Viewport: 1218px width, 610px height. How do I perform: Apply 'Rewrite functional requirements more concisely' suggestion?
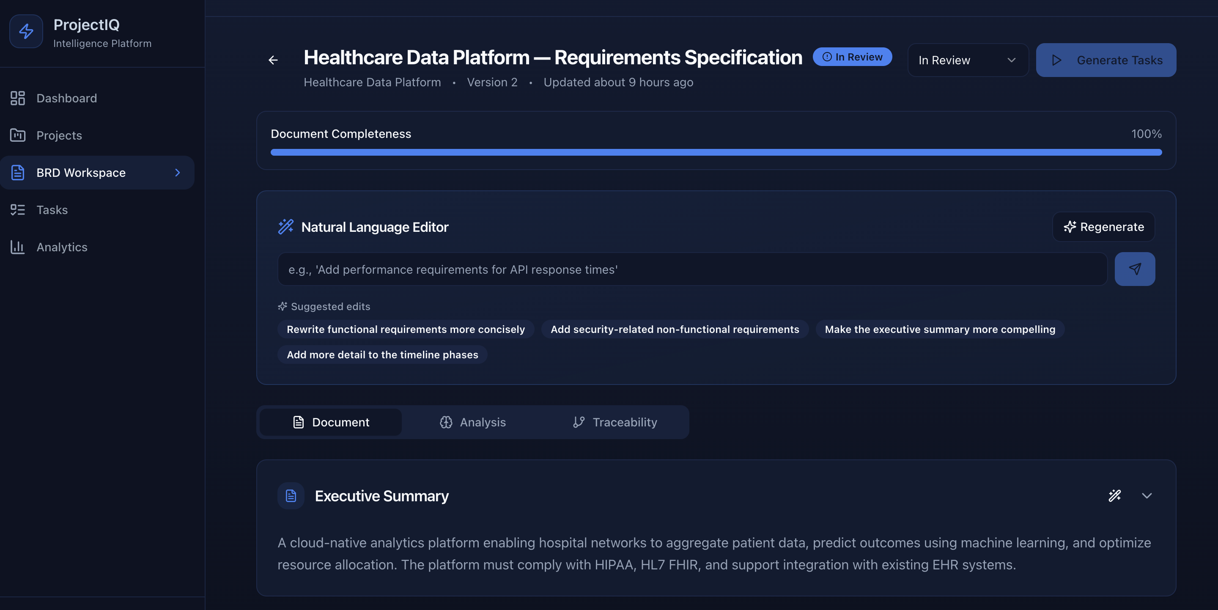pos(405,329)
